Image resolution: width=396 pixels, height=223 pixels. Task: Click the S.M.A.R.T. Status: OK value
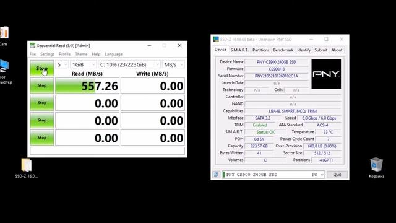(265, 132)
